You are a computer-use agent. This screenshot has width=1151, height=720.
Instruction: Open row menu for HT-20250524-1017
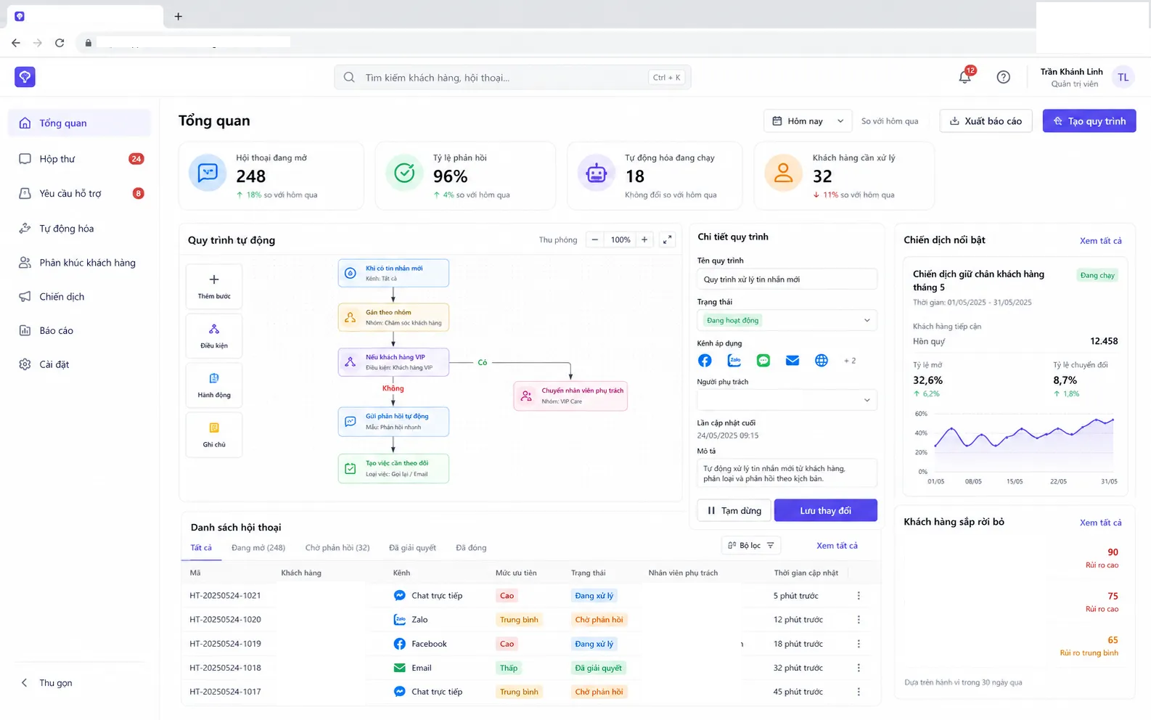(x=859, y=692)
